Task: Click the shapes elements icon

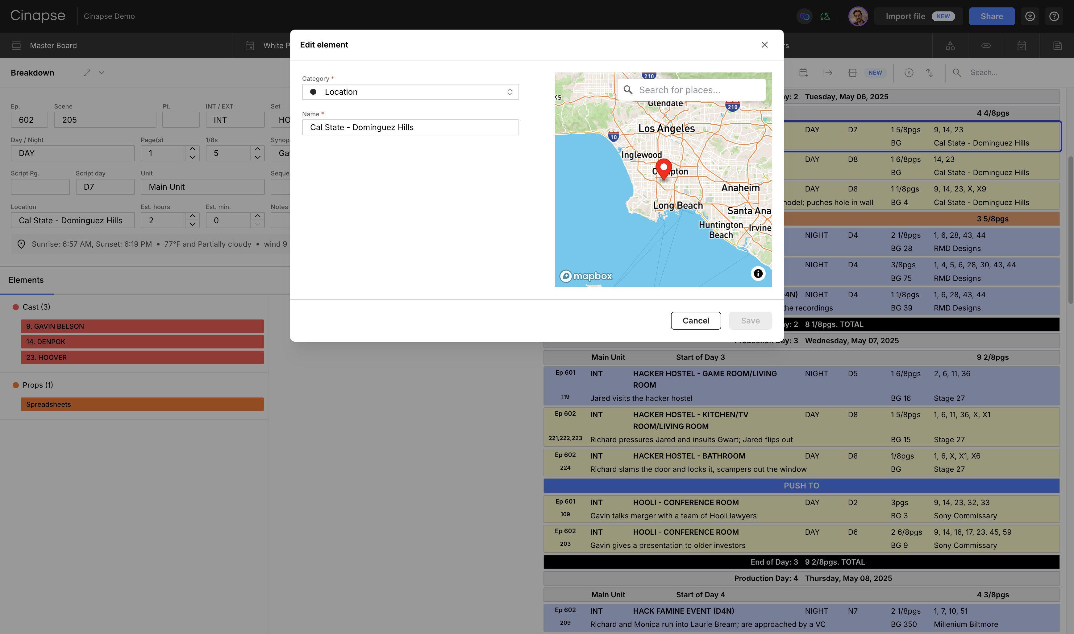Action: click(x=950, y=46)
